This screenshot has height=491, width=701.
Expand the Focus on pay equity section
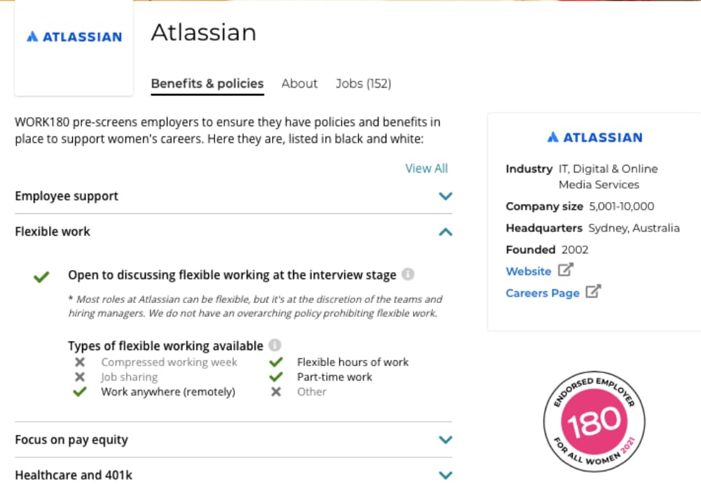pyautogui.click(x=233, y=440)
